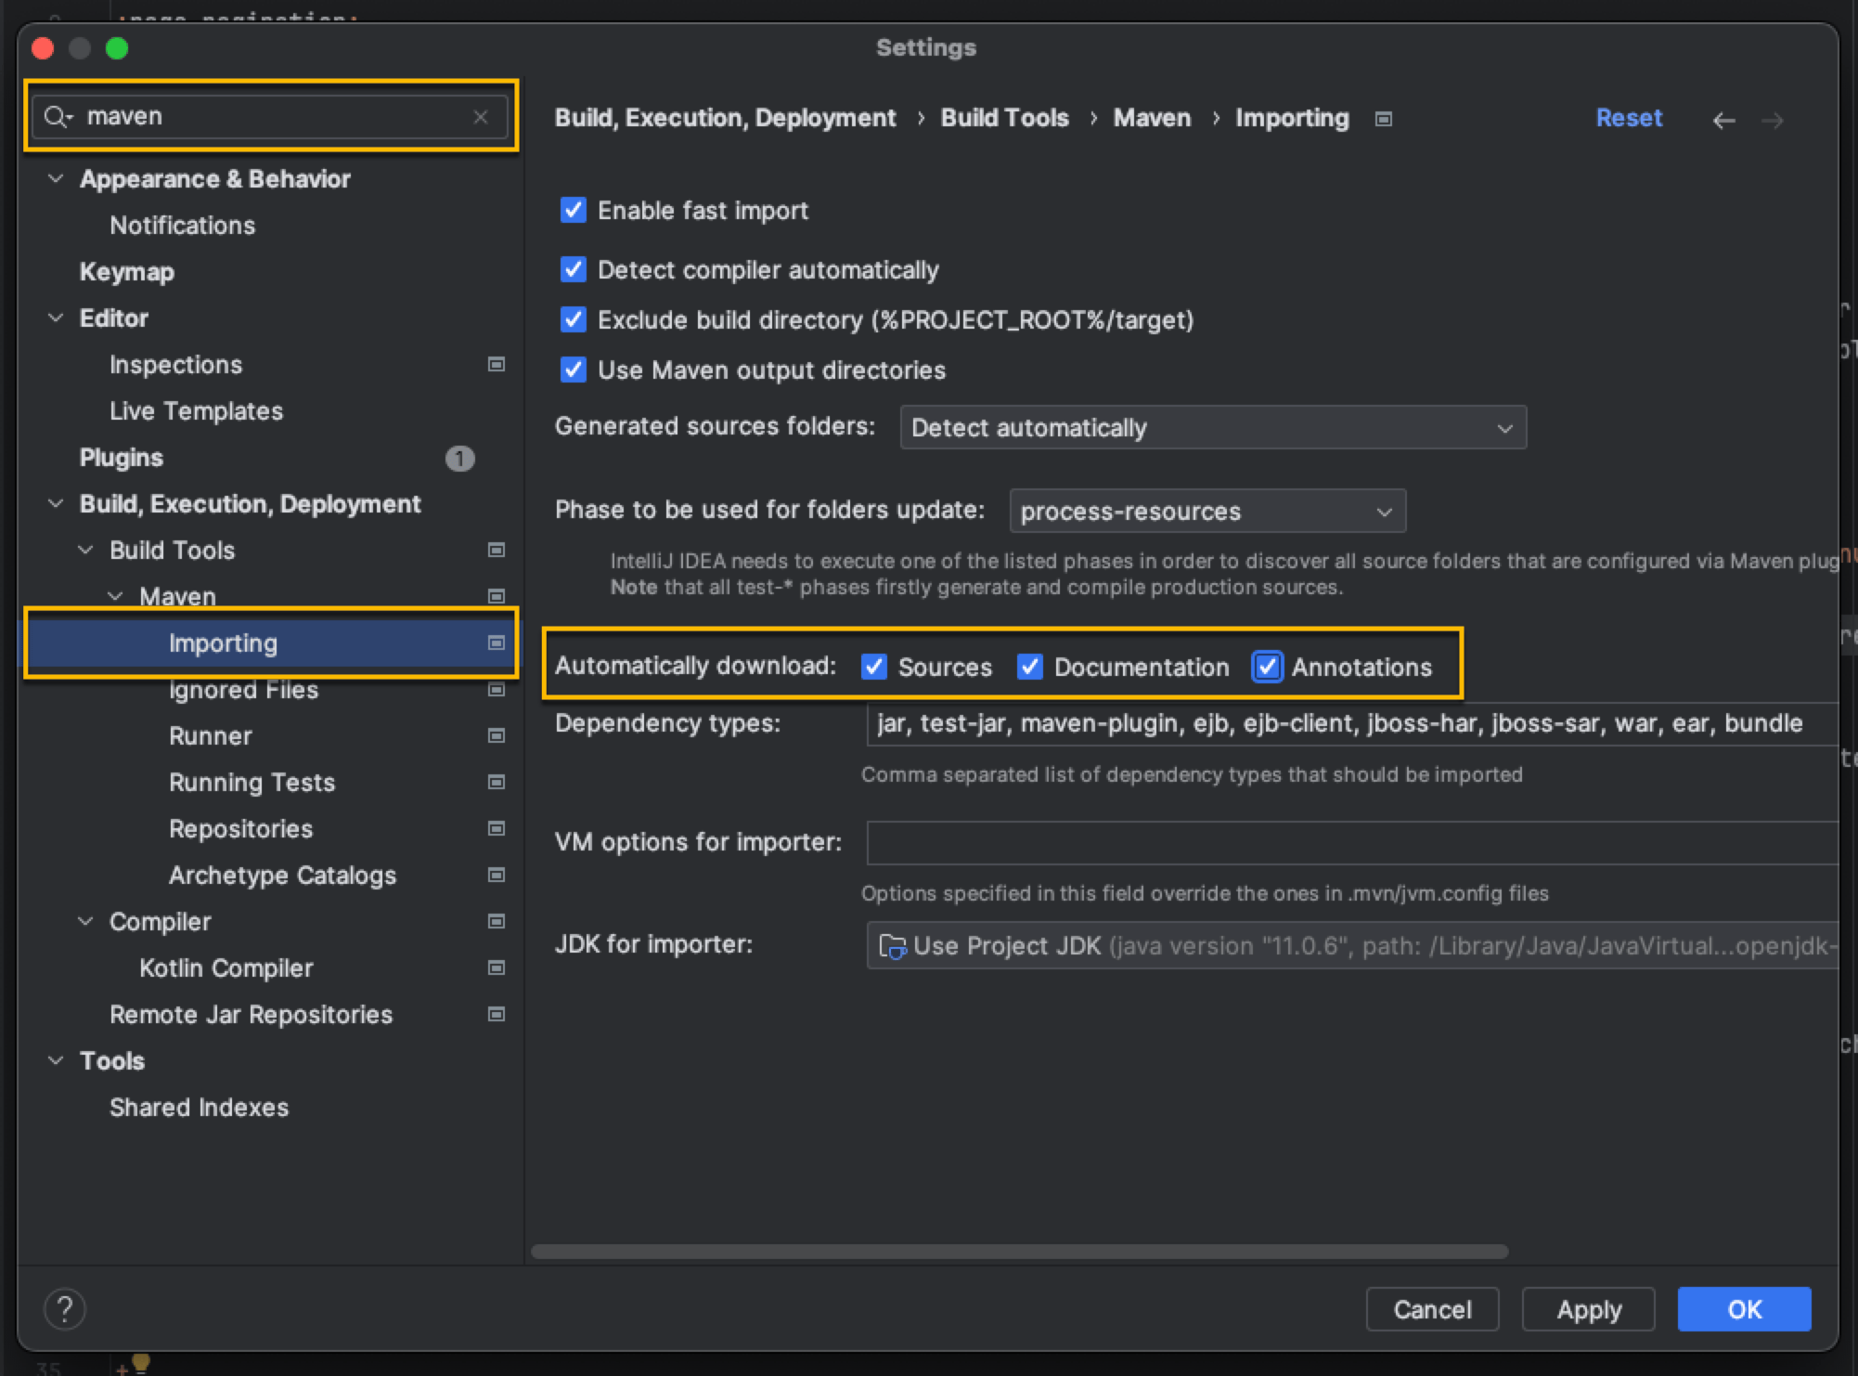Screen dimensions: 1858x1376
Task: Uncheck Sources automatic download
Action: (x=874, y=667)
